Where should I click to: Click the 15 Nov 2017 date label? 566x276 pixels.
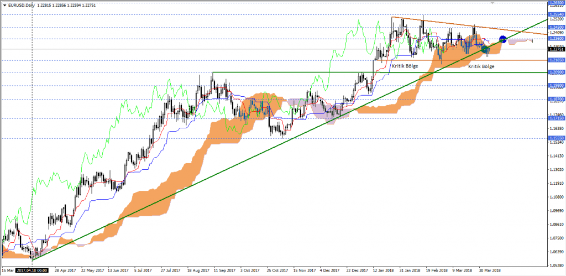[x=304, y=270]
